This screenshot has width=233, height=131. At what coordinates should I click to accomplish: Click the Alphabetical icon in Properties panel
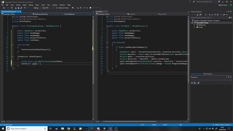coord(195,83)
